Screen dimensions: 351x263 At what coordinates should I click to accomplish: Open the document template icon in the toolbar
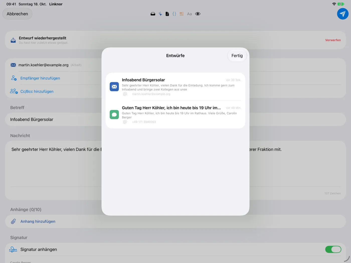click(x=167, y=14)
